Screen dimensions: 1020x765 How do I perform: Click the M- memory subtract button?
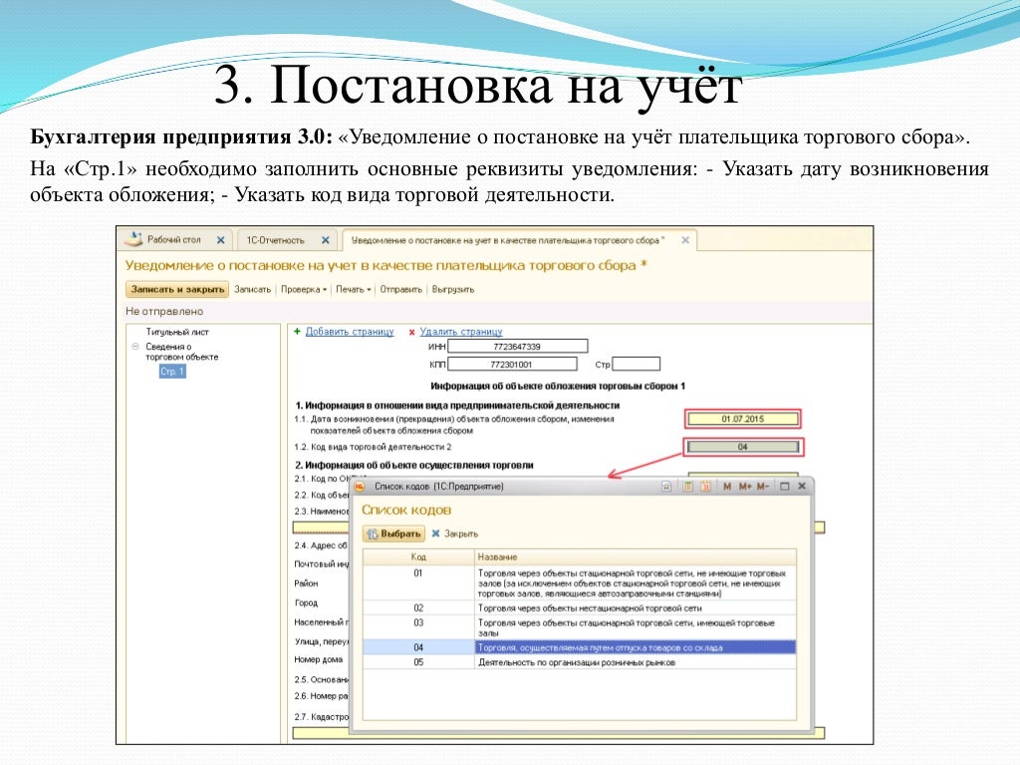(762, 486)
